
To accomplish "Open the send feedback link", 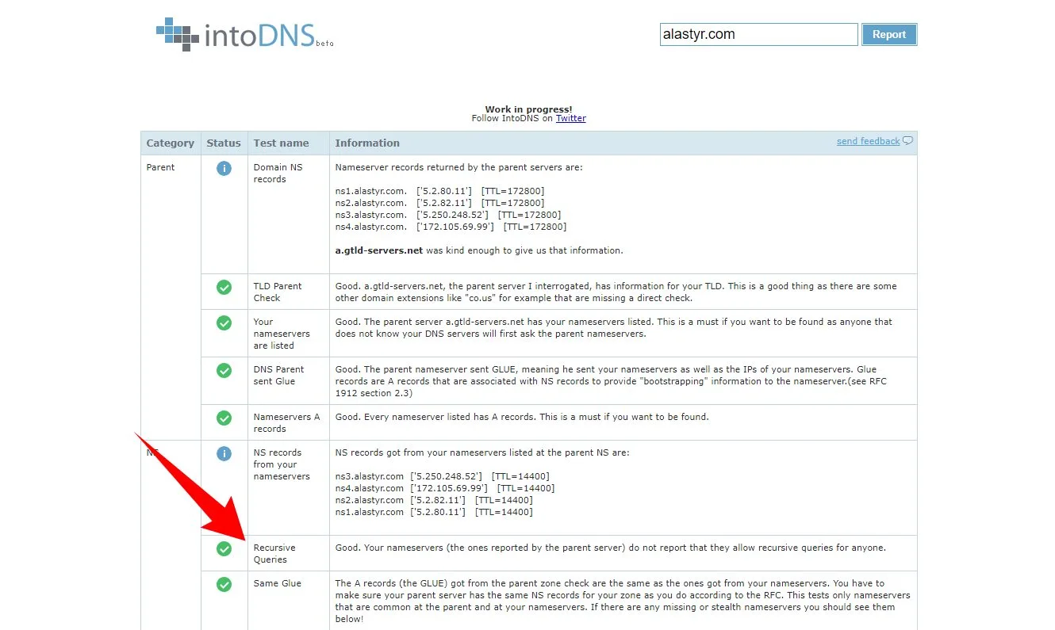I will click(x=868, y=141).
